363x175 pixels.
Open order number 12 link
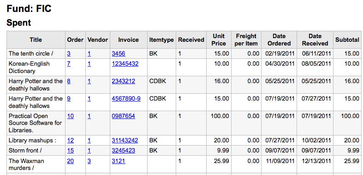[x=71, y=141]
